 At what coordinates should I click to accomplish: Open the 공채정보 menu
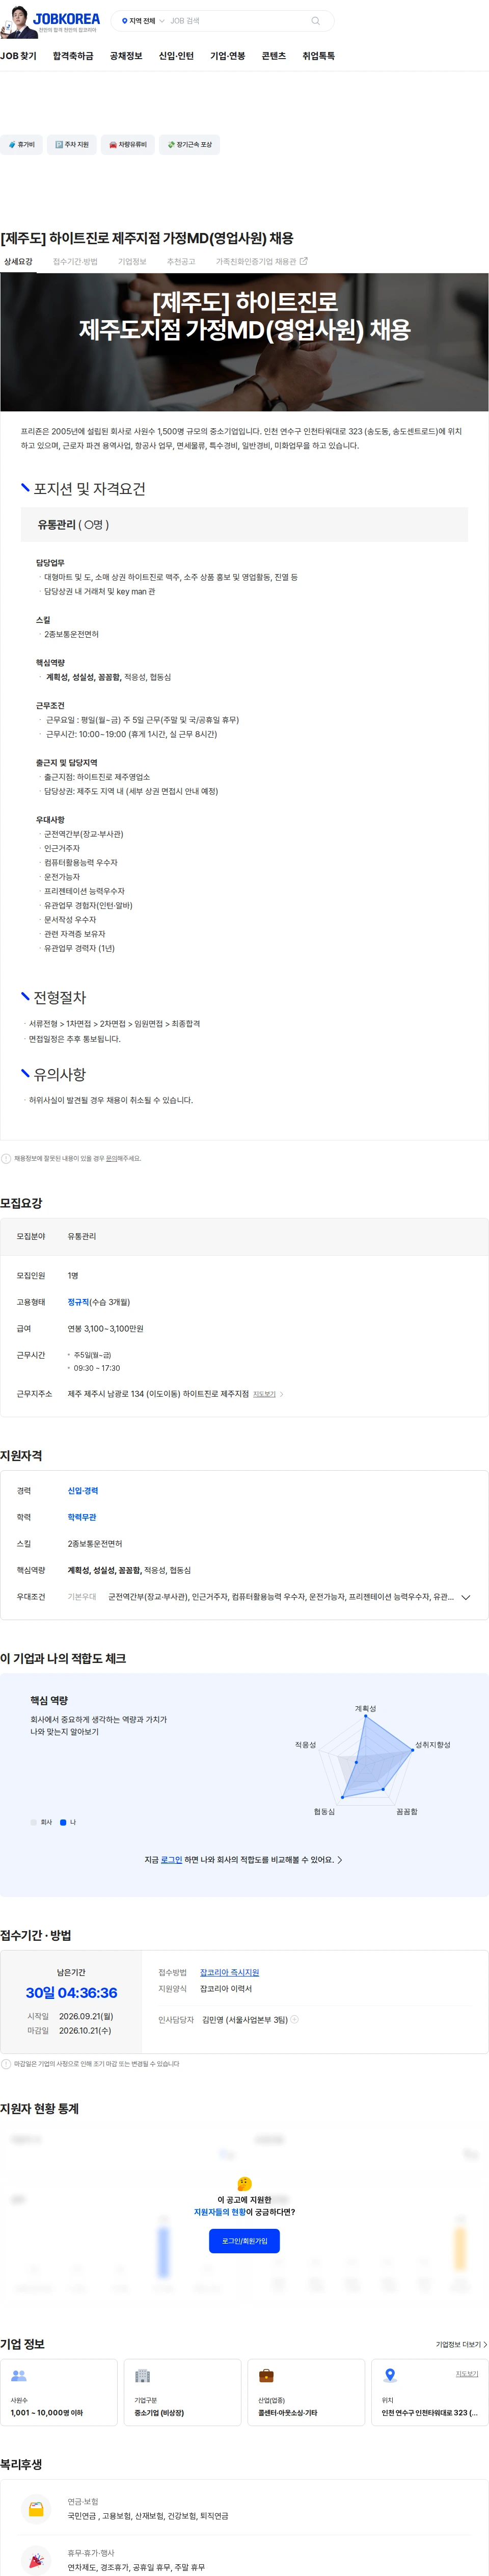(126, 56)
